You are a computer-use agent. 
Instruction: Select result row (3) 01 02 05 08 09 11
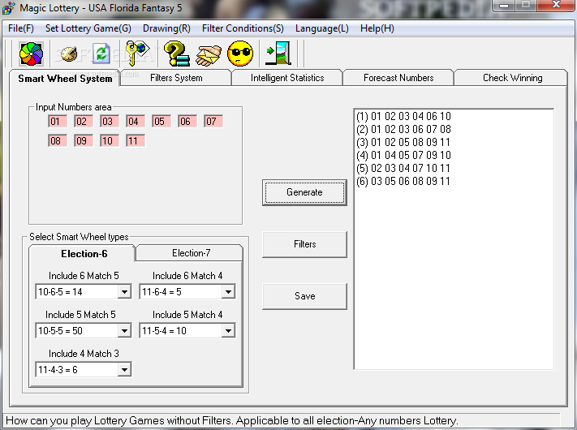coord(403,142)
